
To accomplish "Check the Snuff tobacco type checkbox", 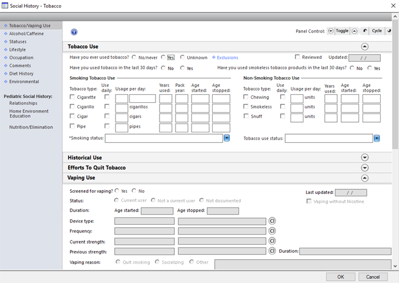I will click(x=246, y=116).
